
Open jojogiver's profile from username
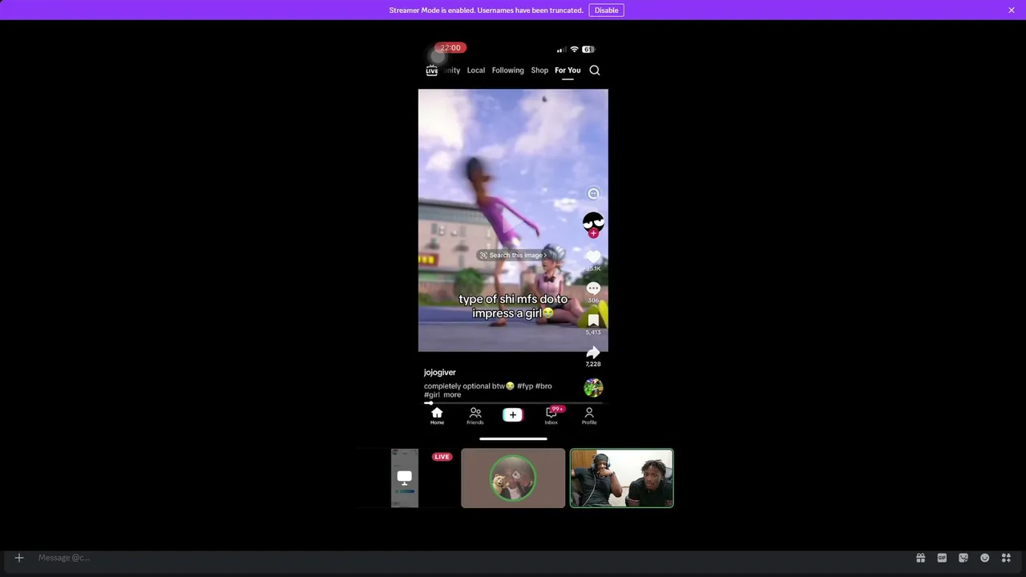click(x=439, y=373)
